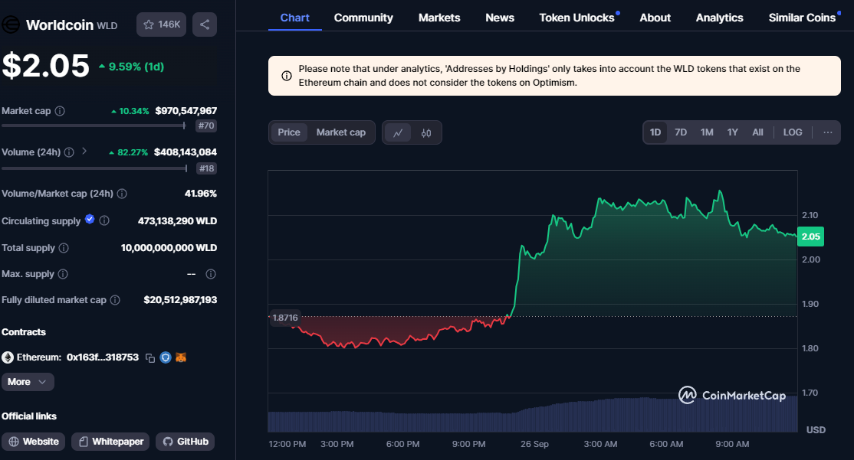Click the current price 2.05 axis label
This screenshot has height=460, width=854.
pyautogui.click(x=810, y=237)
